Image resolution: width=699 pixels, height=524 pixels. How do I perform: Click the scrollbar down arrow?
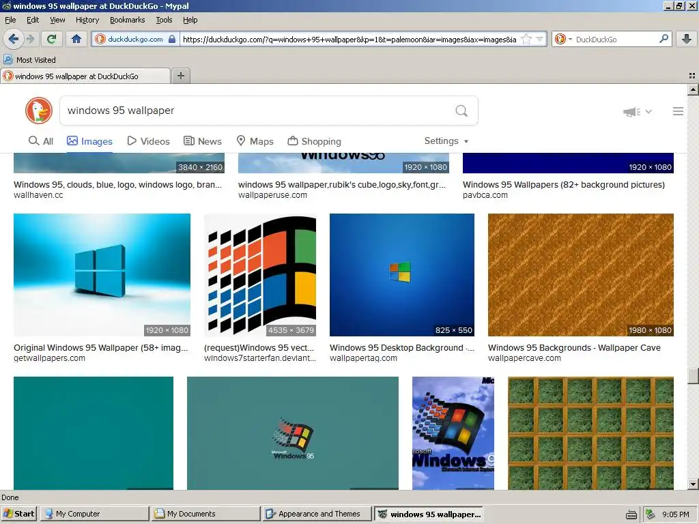pyautogui.click(x=693, y=484)
